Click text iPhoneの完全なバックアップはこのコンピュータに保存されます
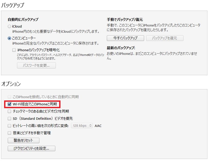 click(56, 43)
